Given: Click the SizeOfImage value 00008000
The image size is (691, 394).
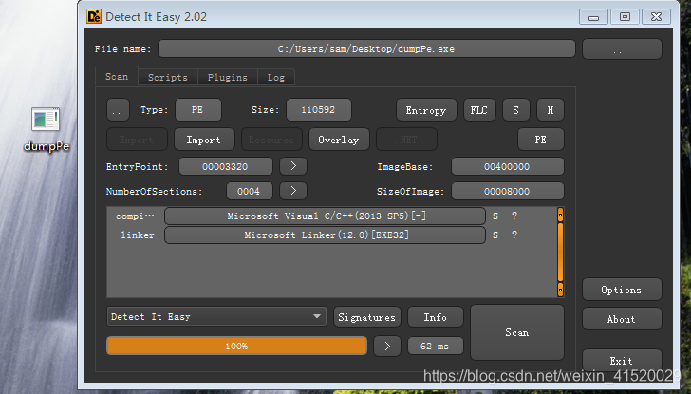Looking at the screenshot, I should coord(508,191).
